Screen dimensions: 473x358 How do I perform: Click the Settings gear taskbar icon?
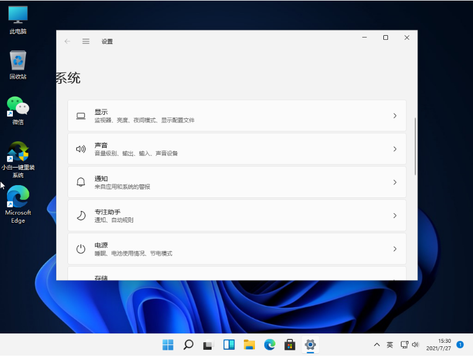pyautogui.click(x=310, y=345)
